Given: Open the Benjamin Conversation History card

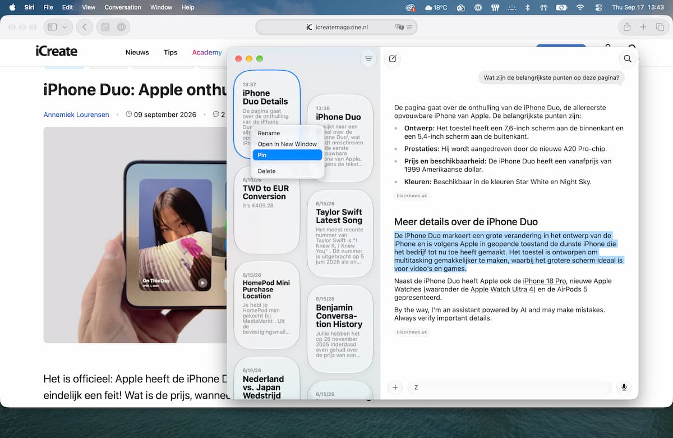Looking at the screenshot, I should tap(340, 328).
